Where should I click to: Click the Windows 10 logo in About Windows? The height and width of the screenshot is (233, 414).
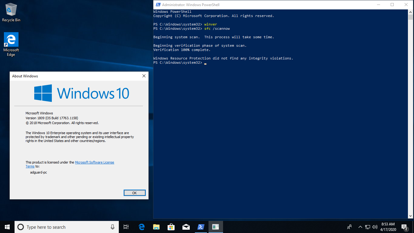82,93
